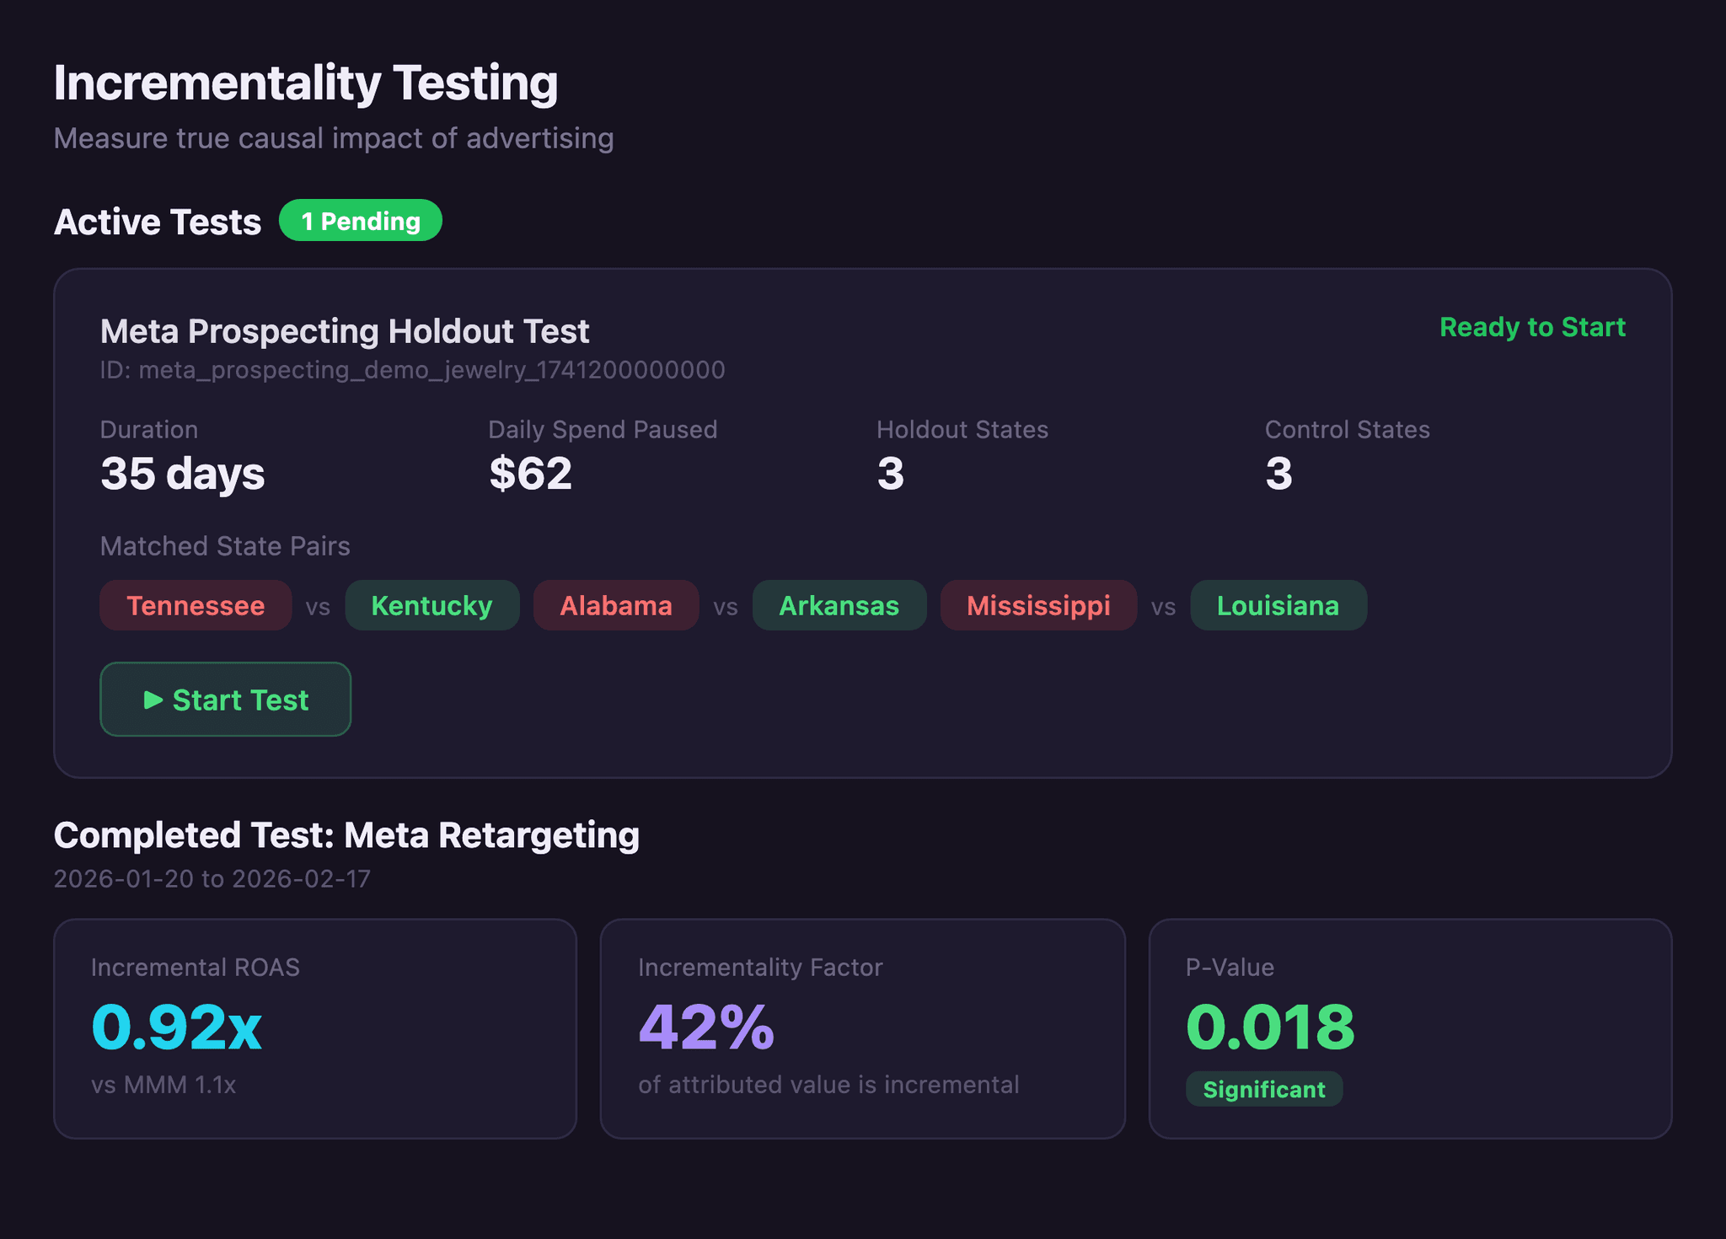This screenshot has width=1726, height=1239.
Task: Expand the Matched State Pairs section
Action: click(x=225, y=546)
